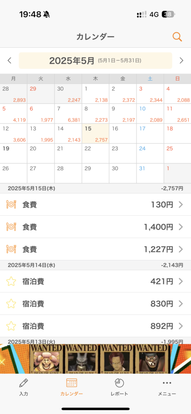Screen dimensions: 191x414
Task: Open the レポート pie chart icon
Action: (x=119, y=382)
